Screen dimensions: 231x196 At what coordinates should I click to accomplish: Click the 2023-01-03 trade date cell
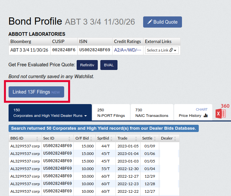pyautogui.click(x=128, y=161)
